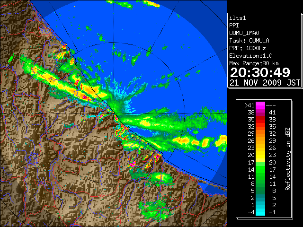Pick the bright green swatch beside left 14 label
The width and height of the screenshot is (303, 227).
click(x=260, y=169)
